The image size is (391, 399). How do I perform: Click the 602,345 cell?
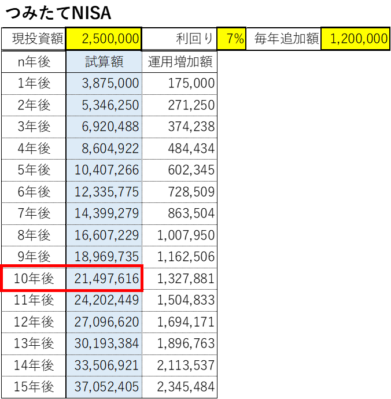pos(179,170)
